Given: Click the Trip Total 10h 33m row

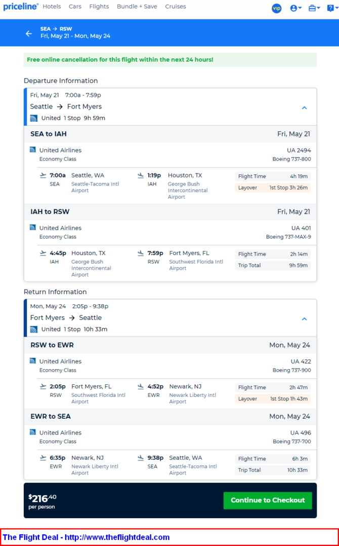Looking at the screenshot, I should (x=273, y=470).
